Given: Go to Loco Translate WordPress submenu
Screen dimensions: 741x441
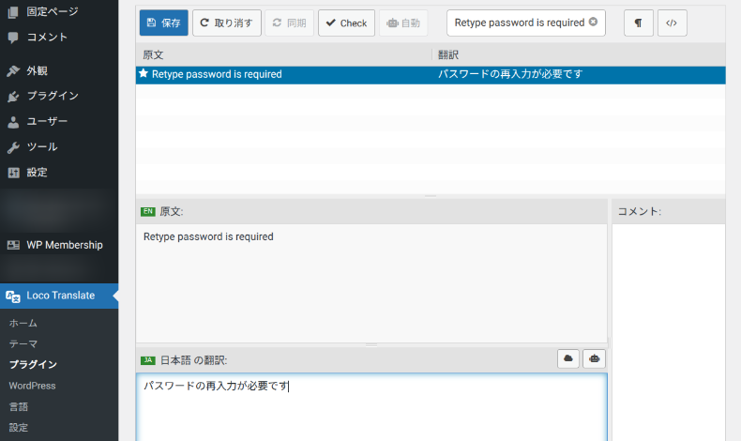Looking at the screenshot, I should tap(32, 386).
